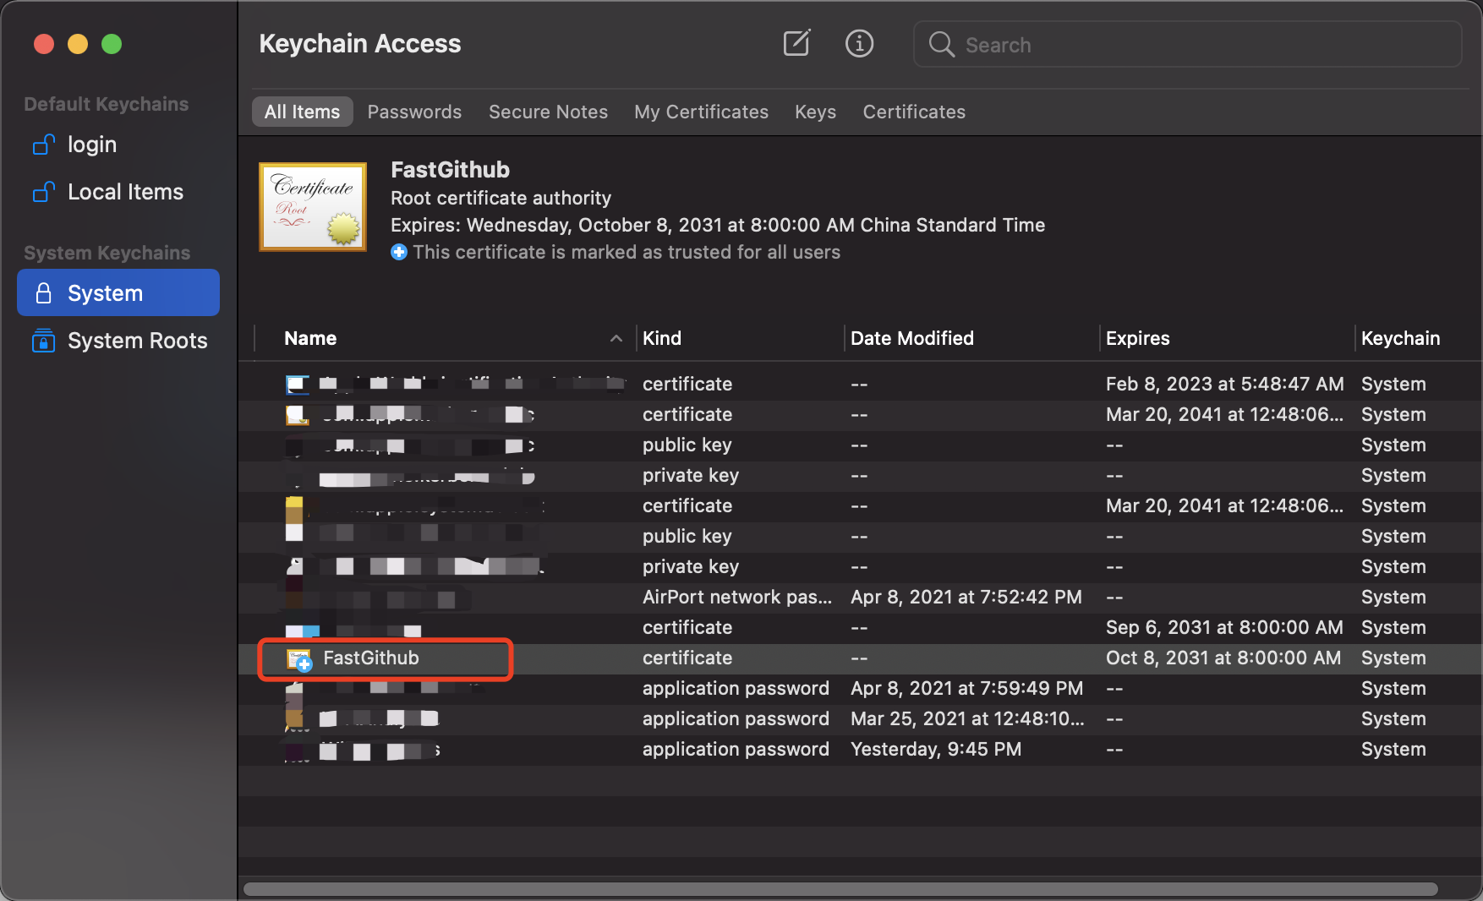Switch to the Passwords tab
Screen dimensions: 1483x901
tap(414, 112)
